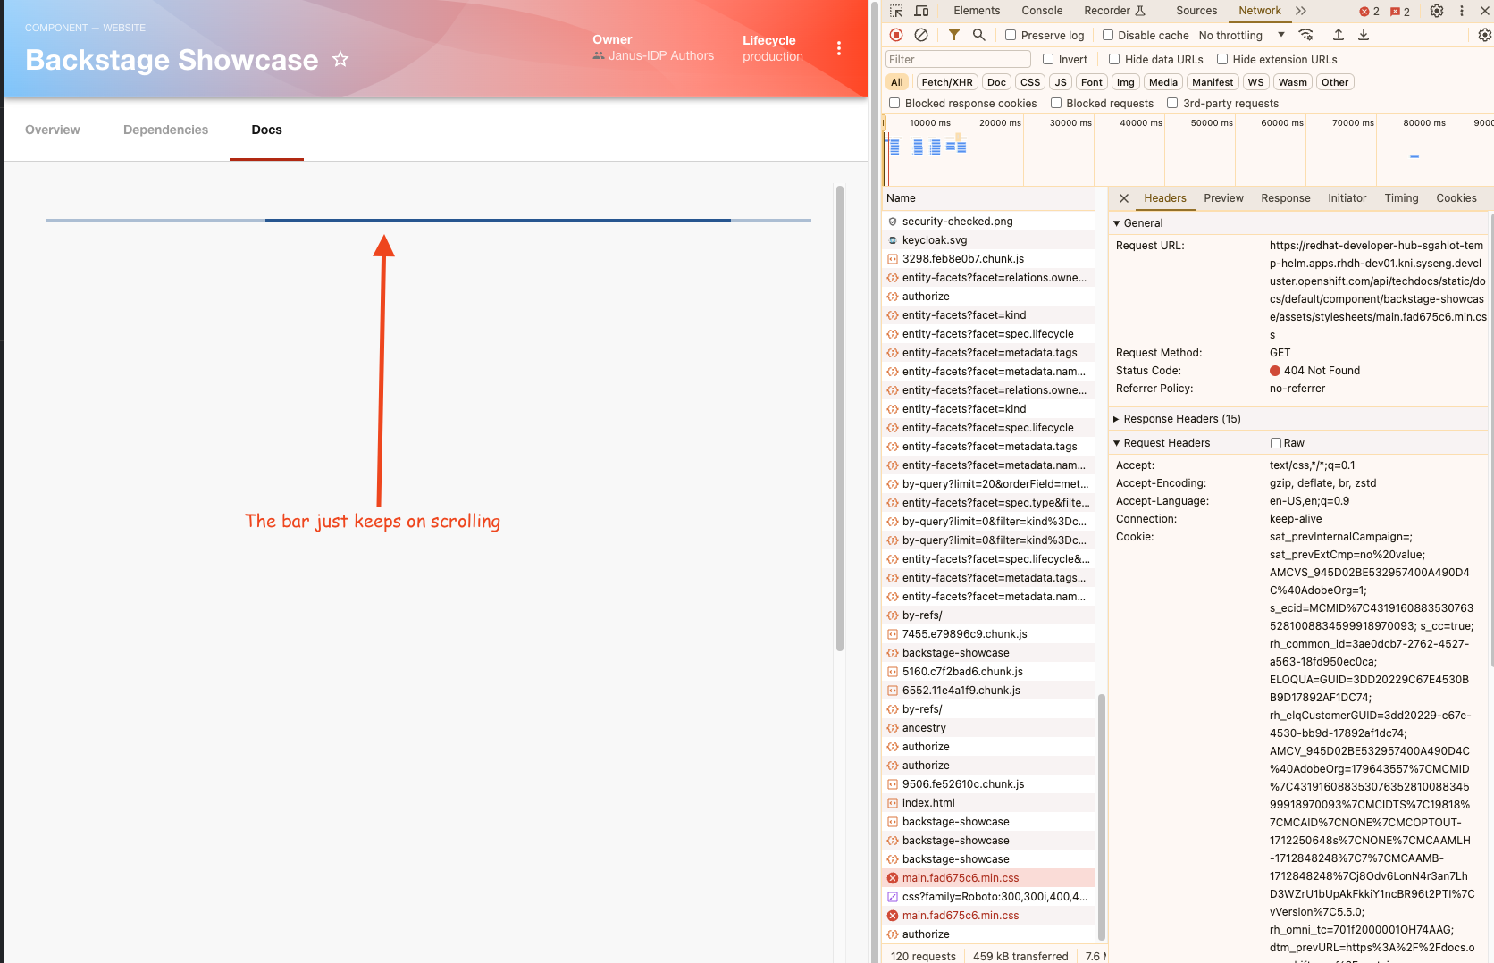1494x963 pixels.
Task: Open the red errors count indicator
Action: pyautogui.click(x=1370, y=12)
